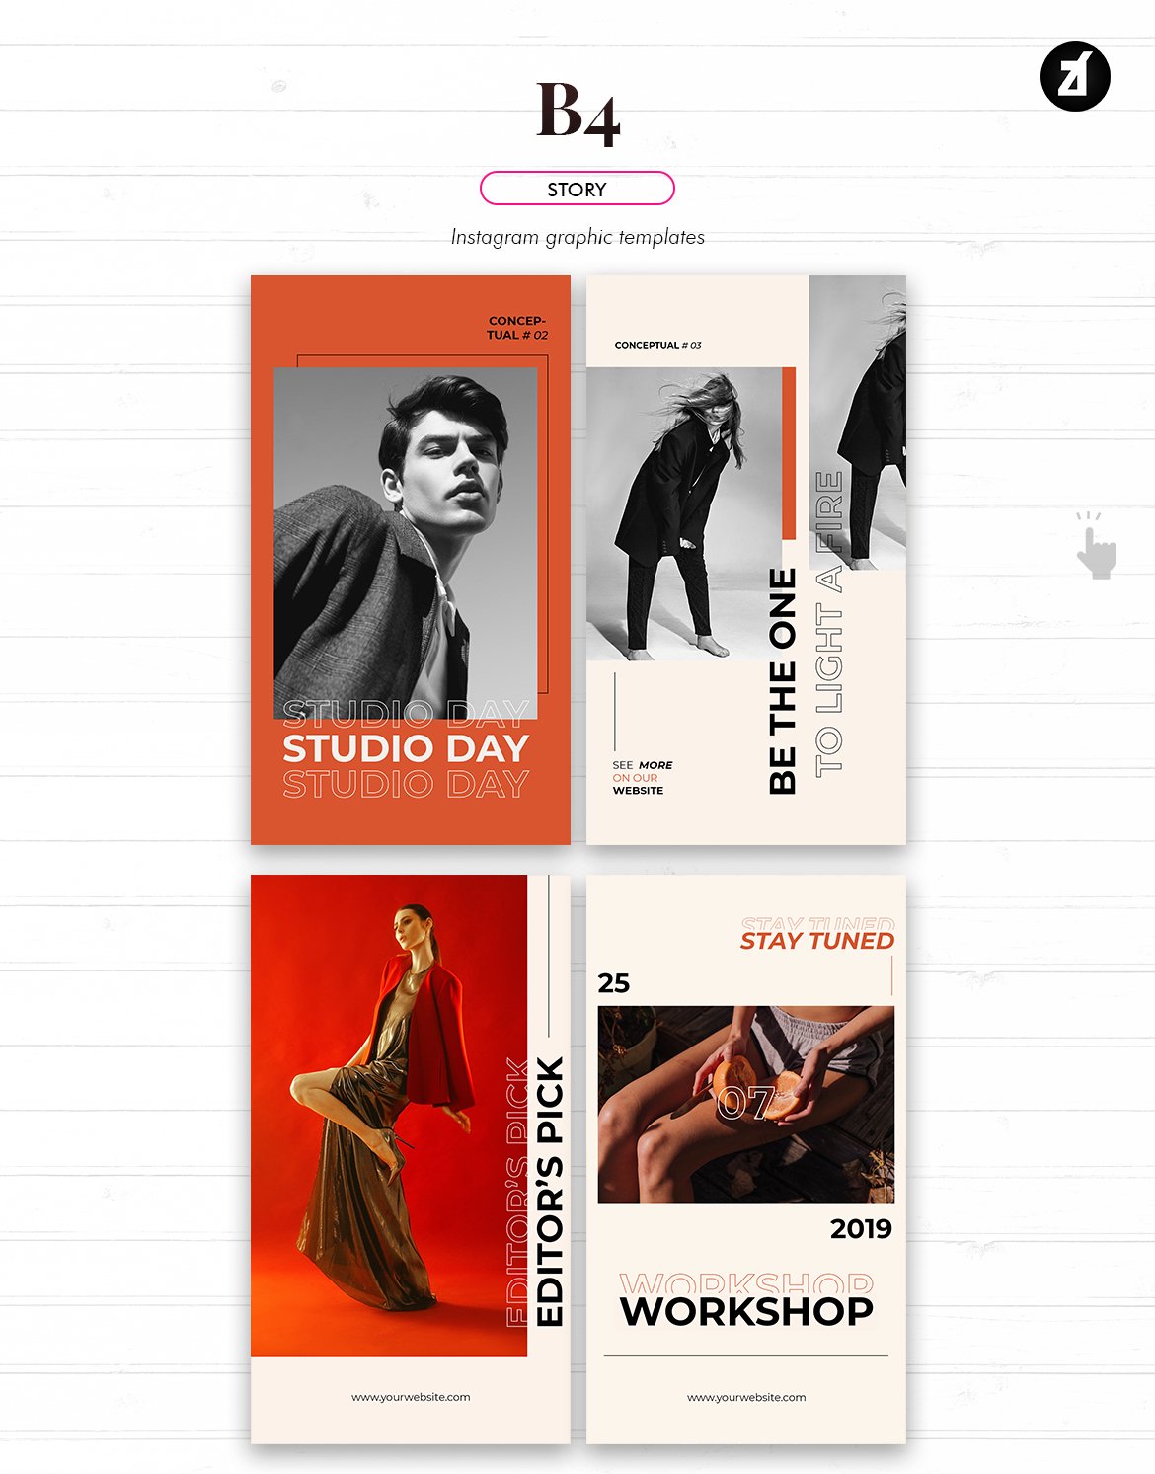Viewport: 1155px width, 1474px height.
Task: Click the grapefruit photo in Workshop card
Action: [x=746, y=1105]
